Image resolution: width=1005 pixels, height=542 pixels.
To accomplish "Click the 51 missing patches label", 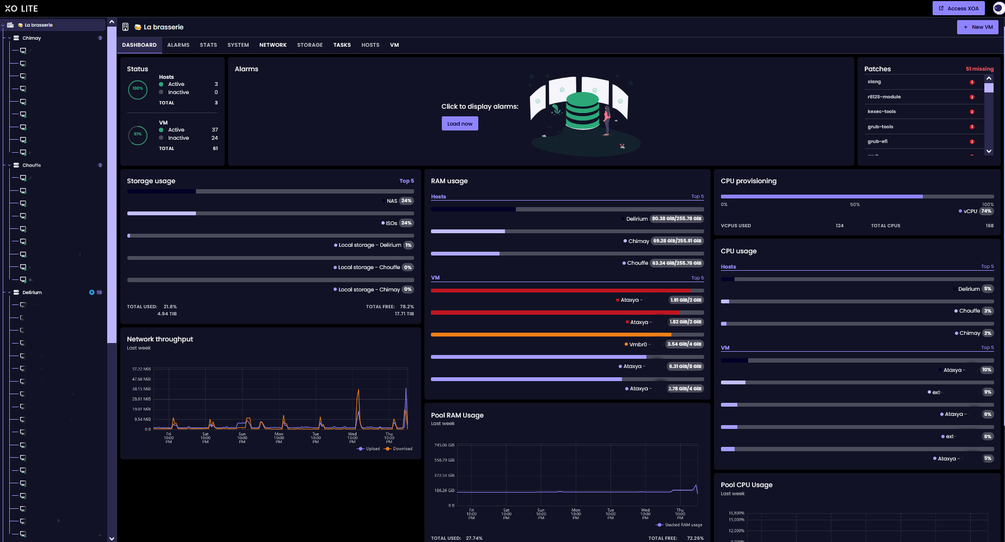I will click(x=979, y=69).
